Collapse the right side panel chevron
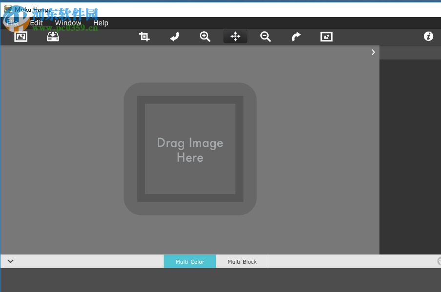 (x=373, y=52)
